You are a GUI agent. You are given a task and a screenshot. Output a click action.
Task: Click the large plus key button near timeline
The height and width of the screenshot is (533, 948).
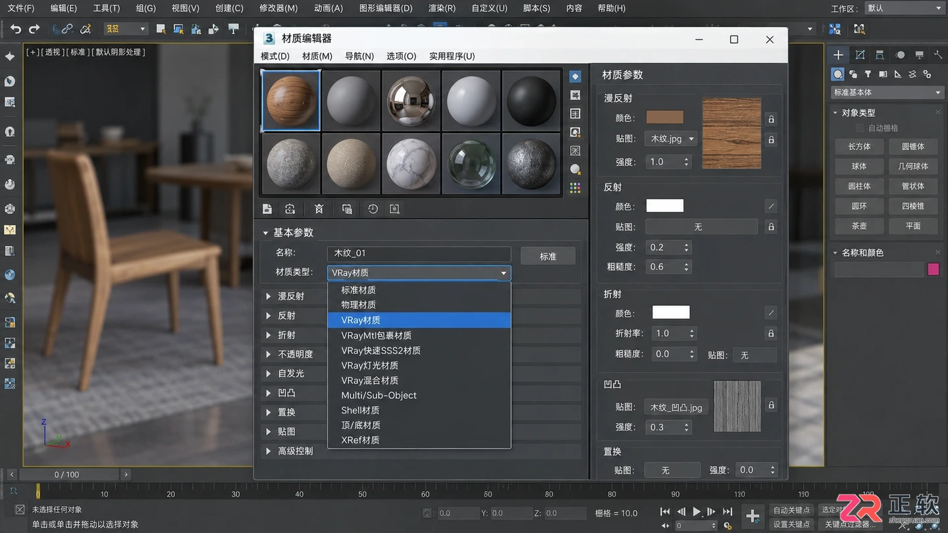752,516
